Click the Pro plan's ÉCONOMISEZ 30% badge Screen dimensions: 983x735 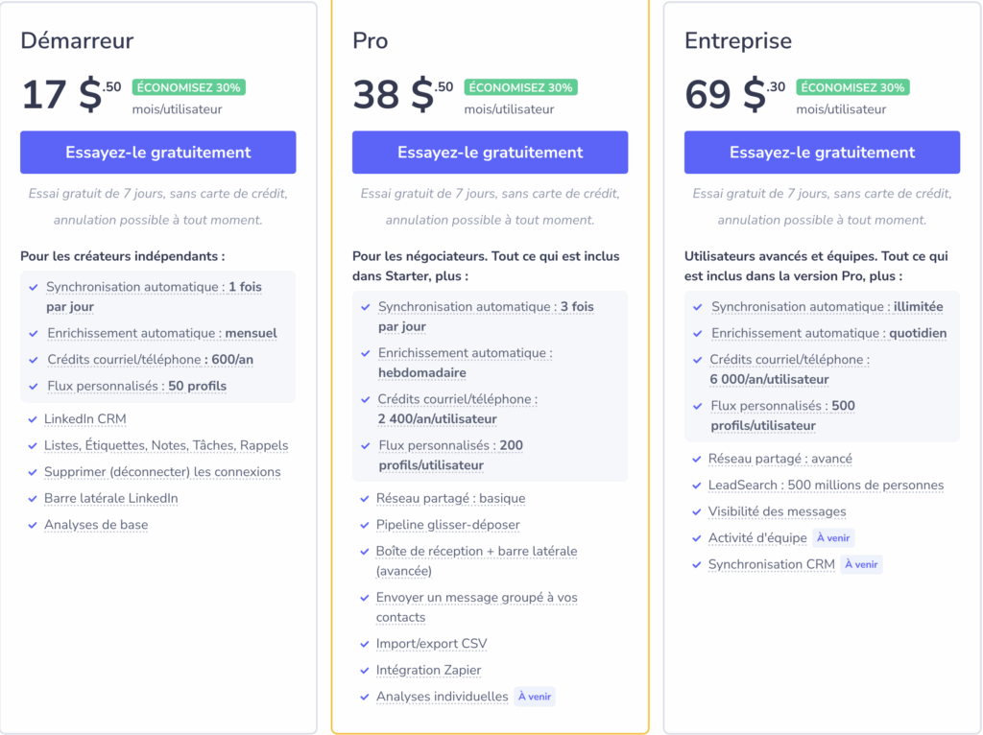click(x=520, y=87)
